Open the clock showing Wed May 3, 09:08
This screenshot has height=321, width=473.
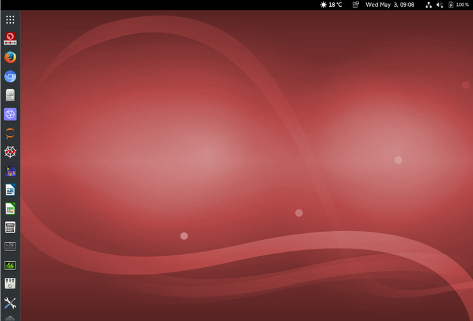[390, 5]
